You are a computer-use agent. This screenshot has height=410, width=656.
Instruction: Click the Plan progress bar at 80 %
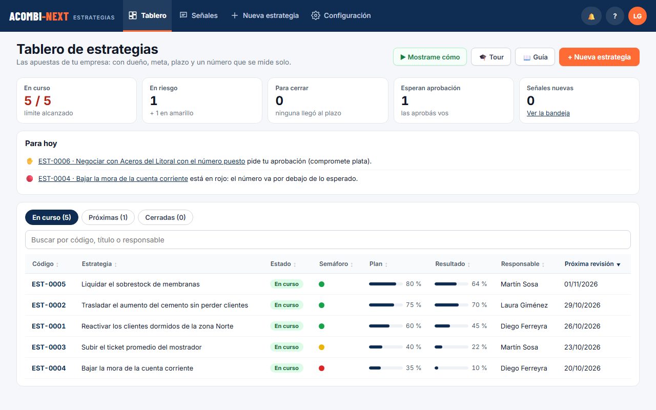pyautogui.click(x=385, y=284)
